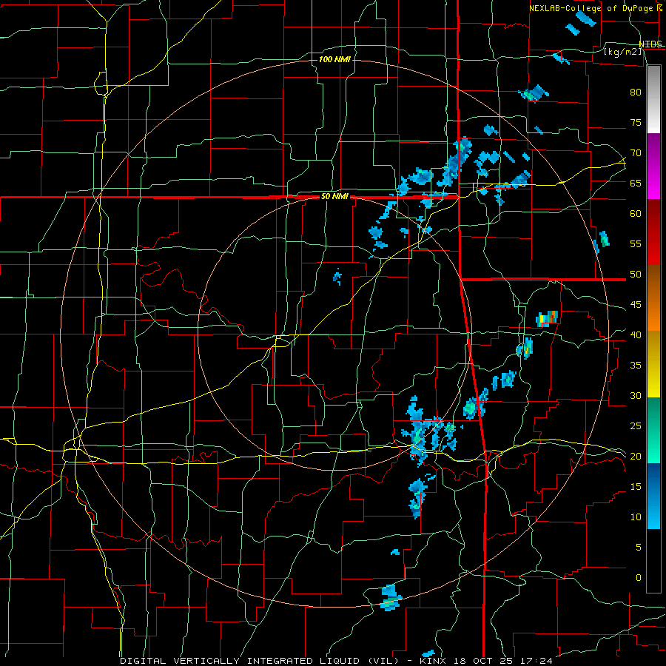Click the 40 value on the legend

pos(636,334)
